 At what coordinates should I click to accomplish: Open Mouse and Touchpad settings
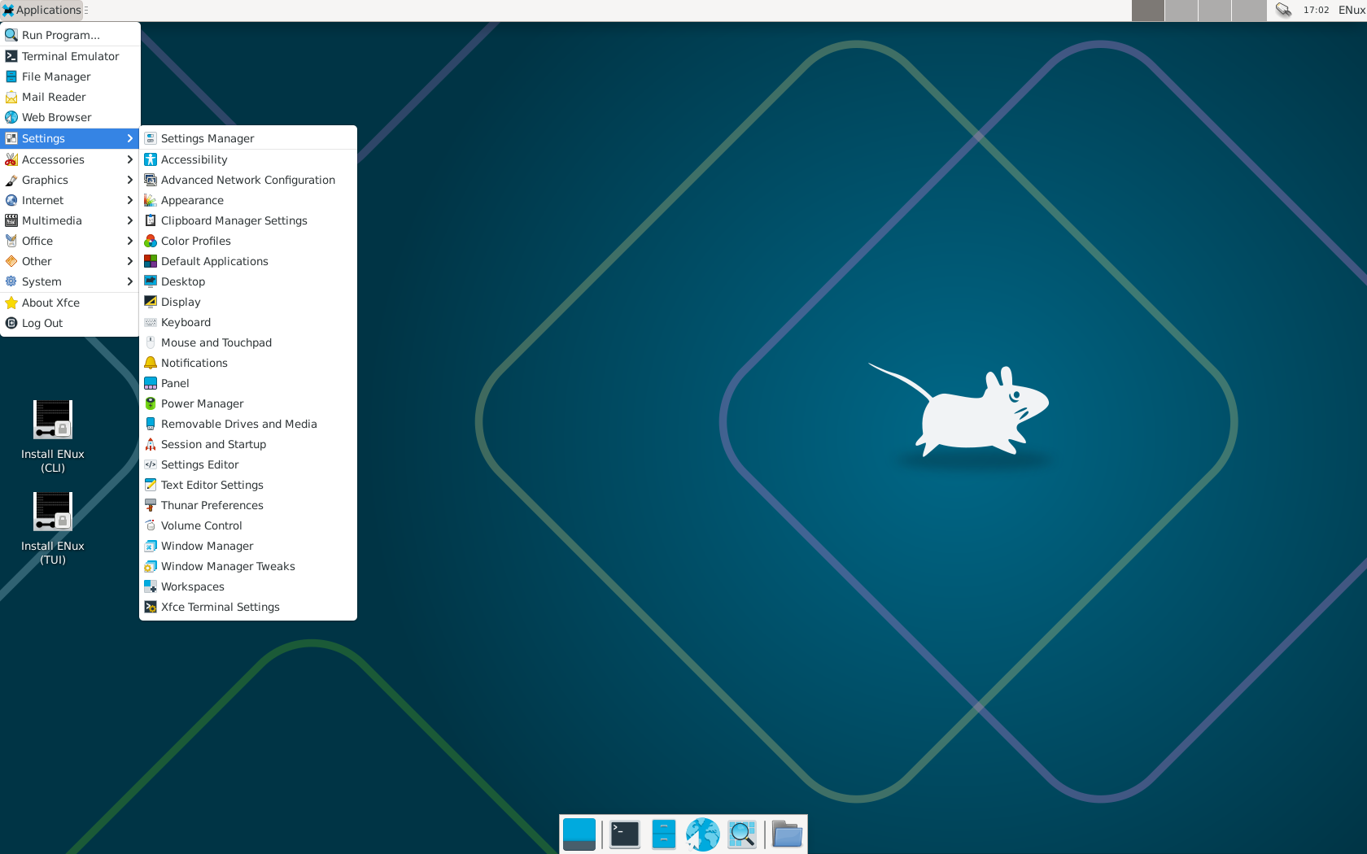(248, 342)
